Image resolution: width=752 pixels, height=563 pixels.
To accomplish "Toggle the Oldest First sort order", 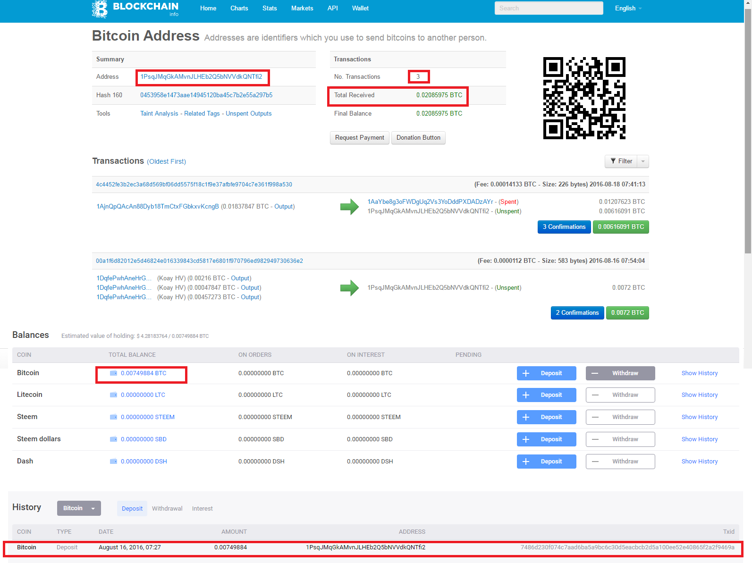I will [x=167, y=161].
